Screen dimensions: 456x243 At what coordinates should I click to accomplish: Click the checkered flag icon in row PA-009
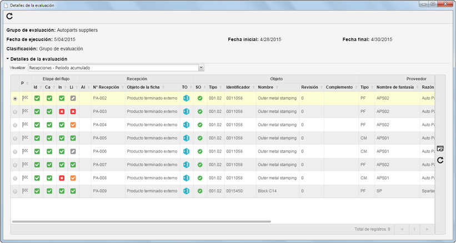tap(26, 191)
